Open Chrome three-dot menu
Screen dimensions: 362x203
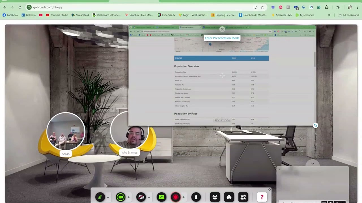click(357, 7)
